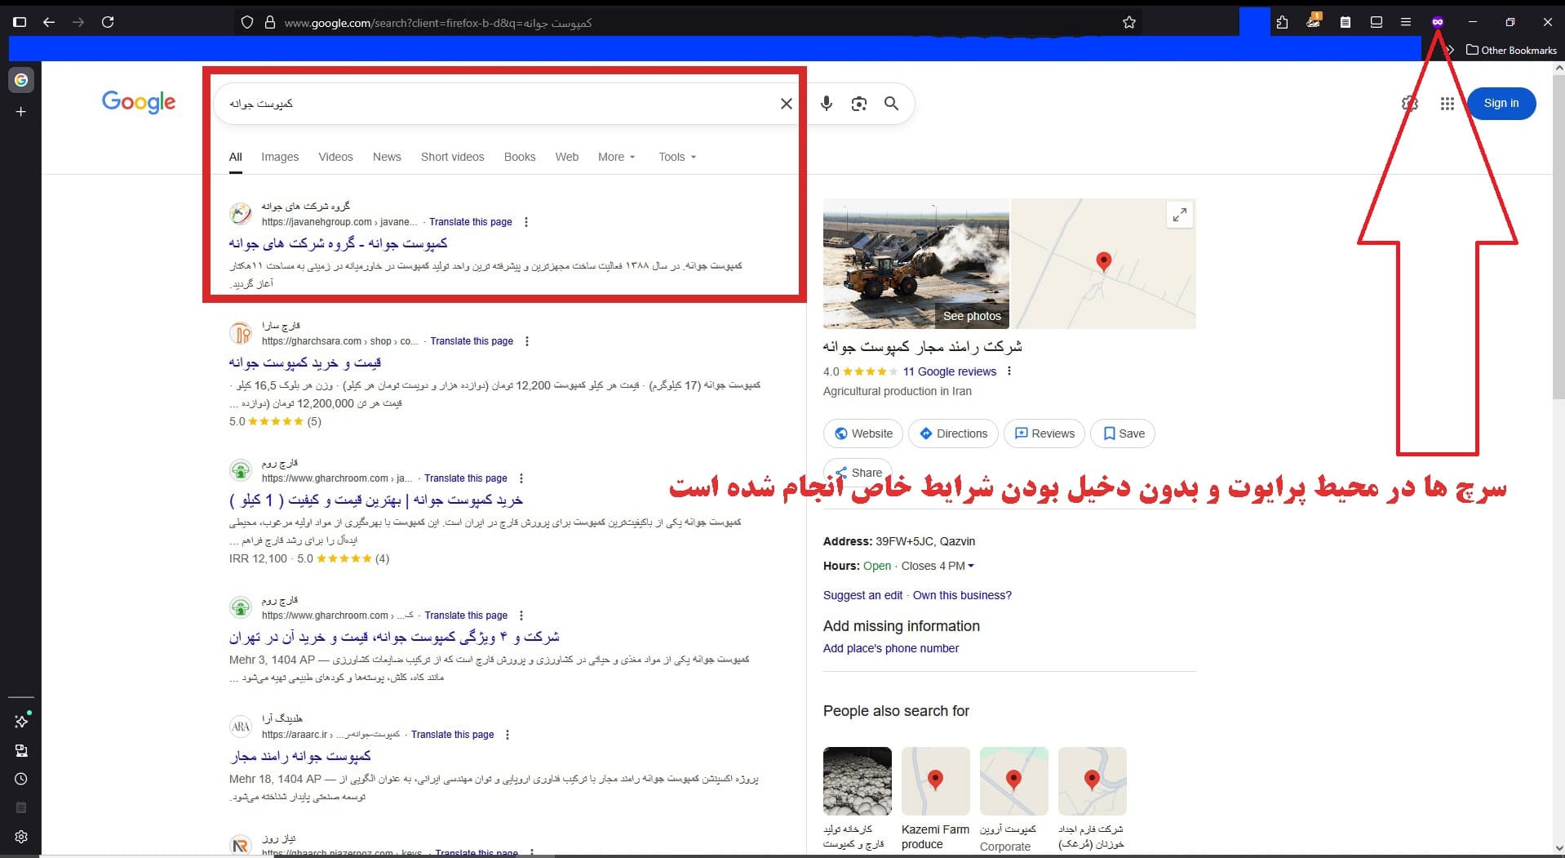1565x858 pixels.
Task: Open the Tools dropdown
Action: point(677,157)
